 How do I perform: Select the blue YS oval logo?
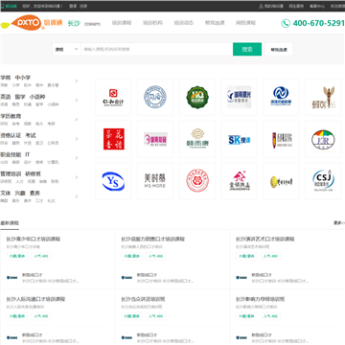tap(113, 181)
